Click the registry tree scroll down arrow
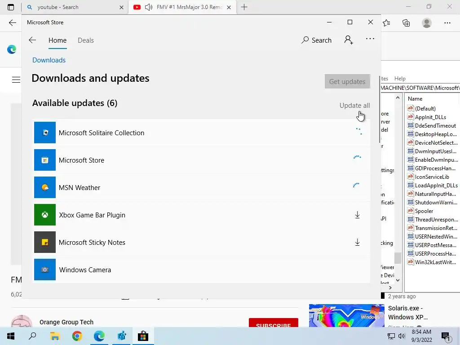The image size is (460, 345). point(398,280)
